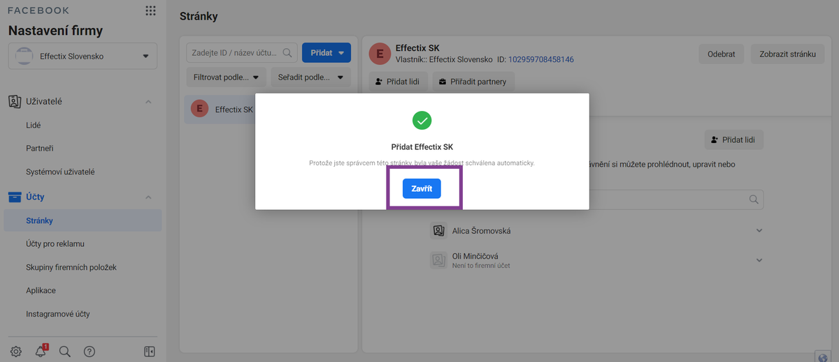Open the Přidat dropdown button
Screen dimensions: 839x362
(327, 53)
